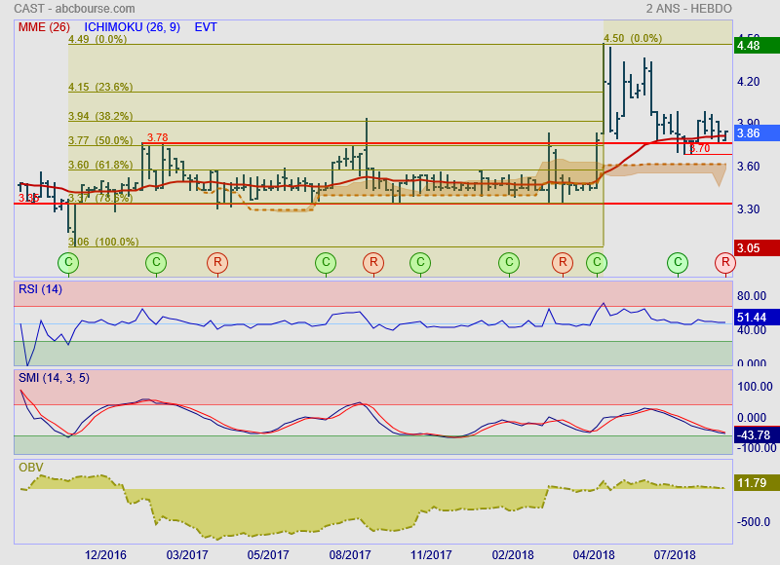Open the red R marker just after 08/2017
Viewport: 780px width, 565px height.
click(x=372, y=262)
